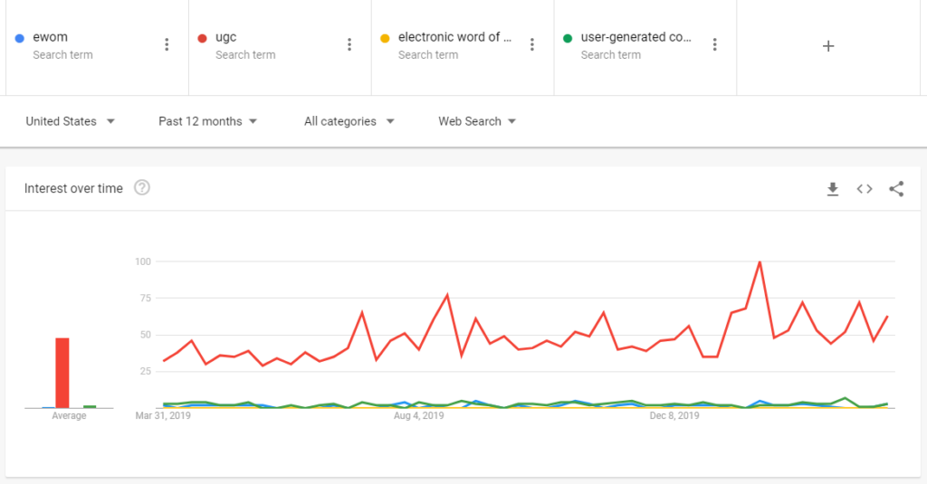Click the user-generated content search term
This screenshot has height=484, width=927.
tap(636, 38)
